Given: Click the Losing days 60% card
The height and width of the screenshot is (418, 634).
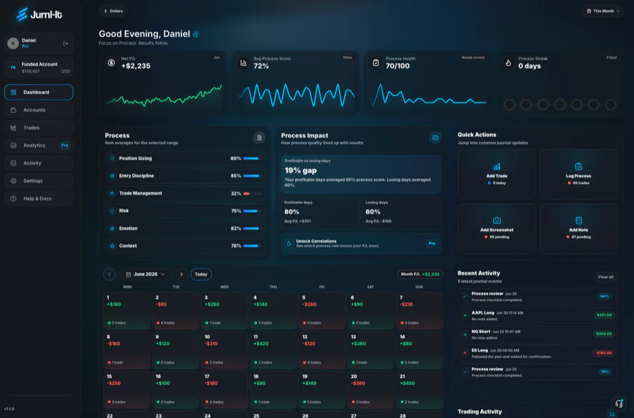Looking at the screenshot, I should click(x=402, y=213).
